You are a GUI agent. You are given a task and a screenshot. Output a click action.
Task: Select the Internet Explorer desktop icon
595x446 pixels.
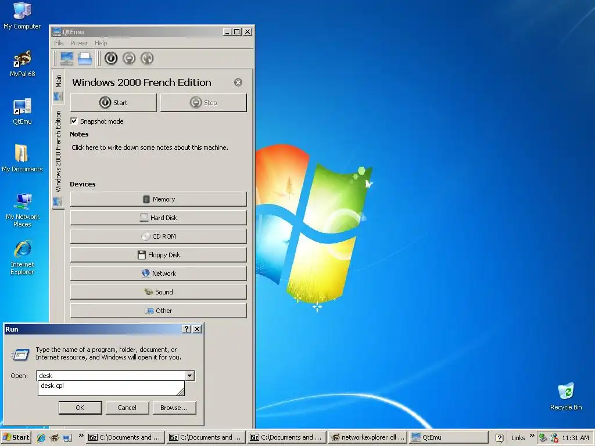23,258
